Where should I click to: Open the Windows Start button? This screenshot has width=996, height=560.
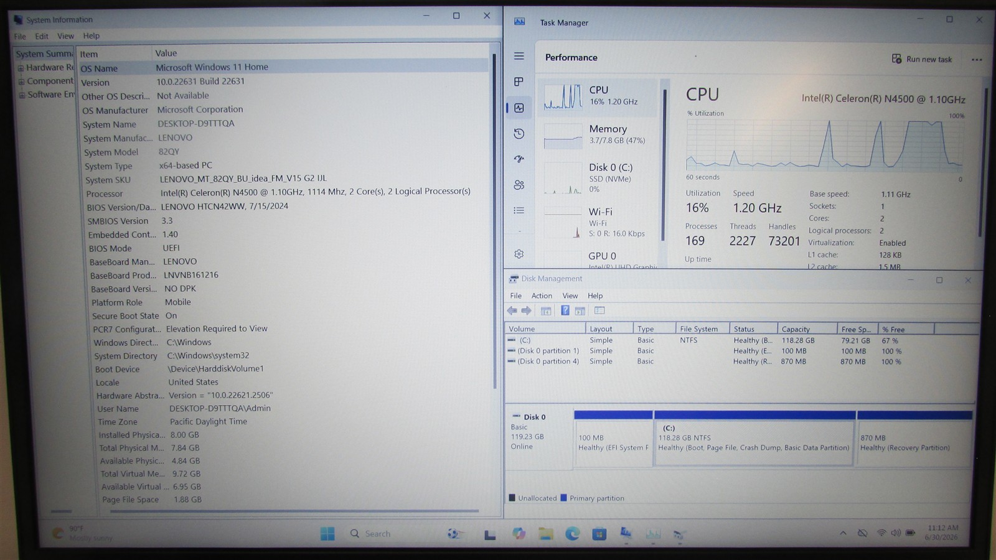[327, 533]
